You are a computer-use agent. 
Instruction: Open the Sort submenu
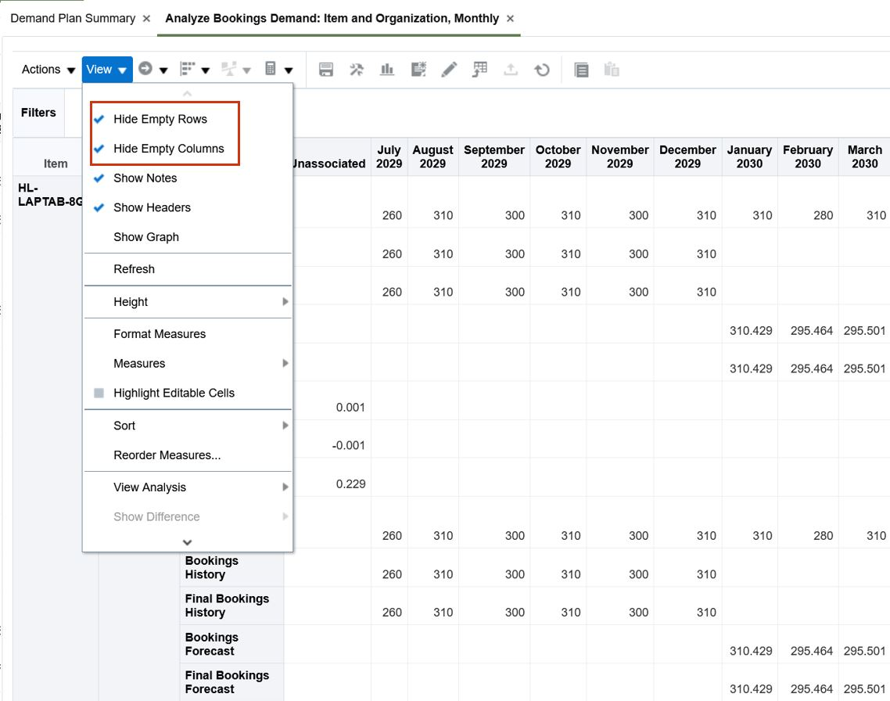(124, 426)
